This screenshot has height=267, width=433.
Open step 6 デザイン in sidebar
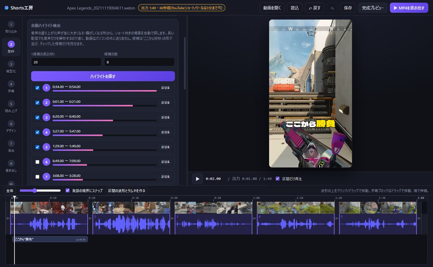pos(11,126)
